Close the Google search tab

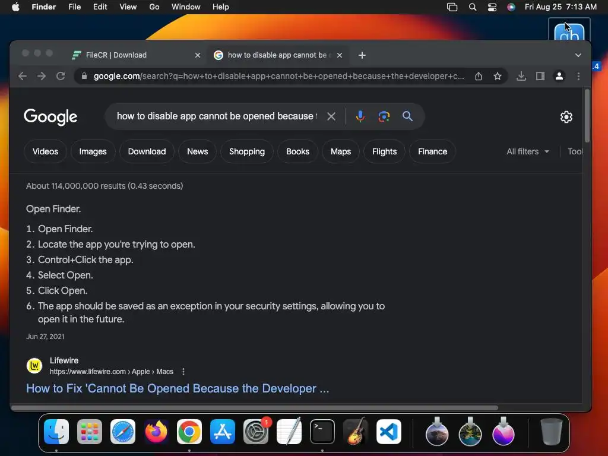(x=340, y=55)
